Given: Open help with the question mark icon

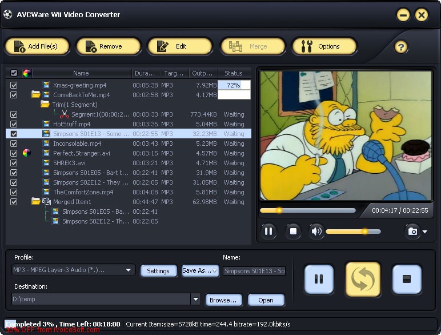Looking at the screenshot, I should [401, 47].
